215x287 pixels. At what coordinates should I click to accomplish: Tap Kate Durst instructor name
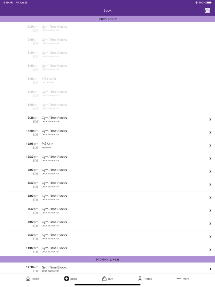pos(46,148)
